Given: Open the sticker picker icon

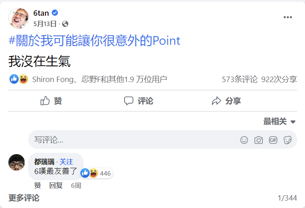Looking at the screenshot, I should [x=288, y=140].
